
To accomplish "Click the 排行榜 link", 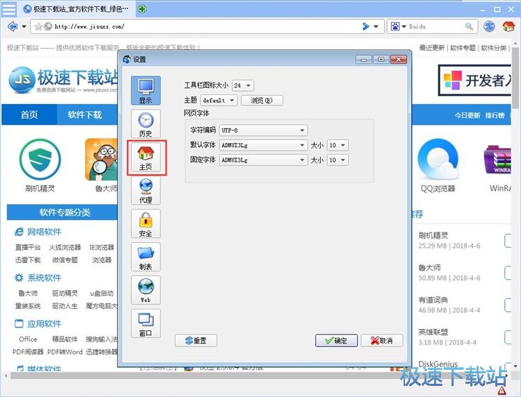I will coord(495,115).
